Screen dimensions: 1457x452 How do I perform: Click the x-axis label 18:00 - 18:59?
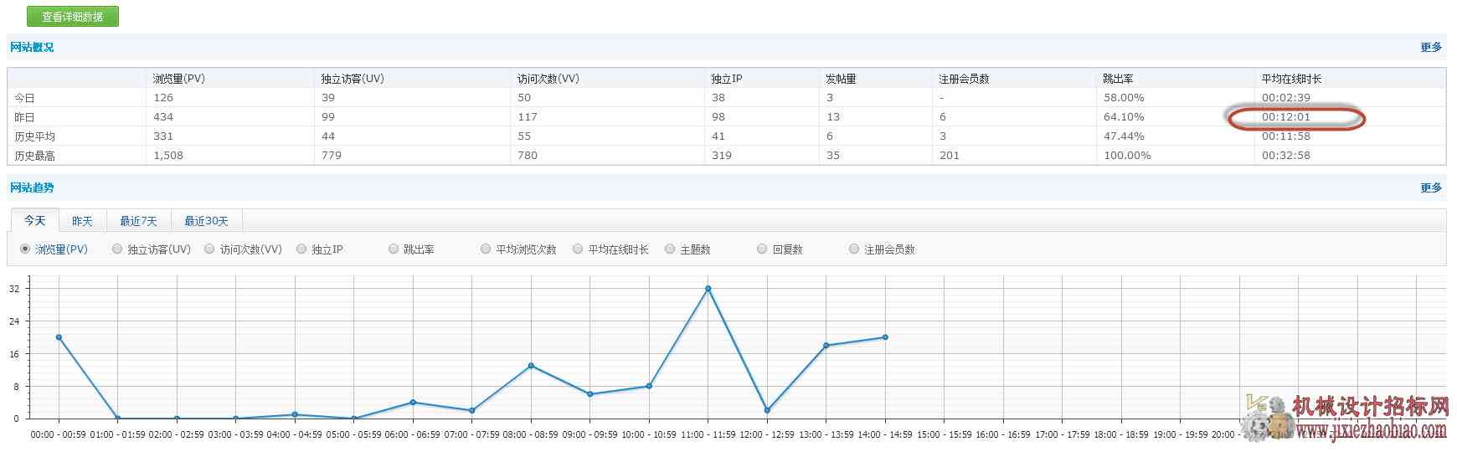coord(1122,435)
